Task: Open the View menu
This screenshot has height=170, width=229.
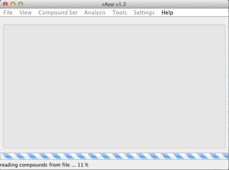Action: click(26, 13)
